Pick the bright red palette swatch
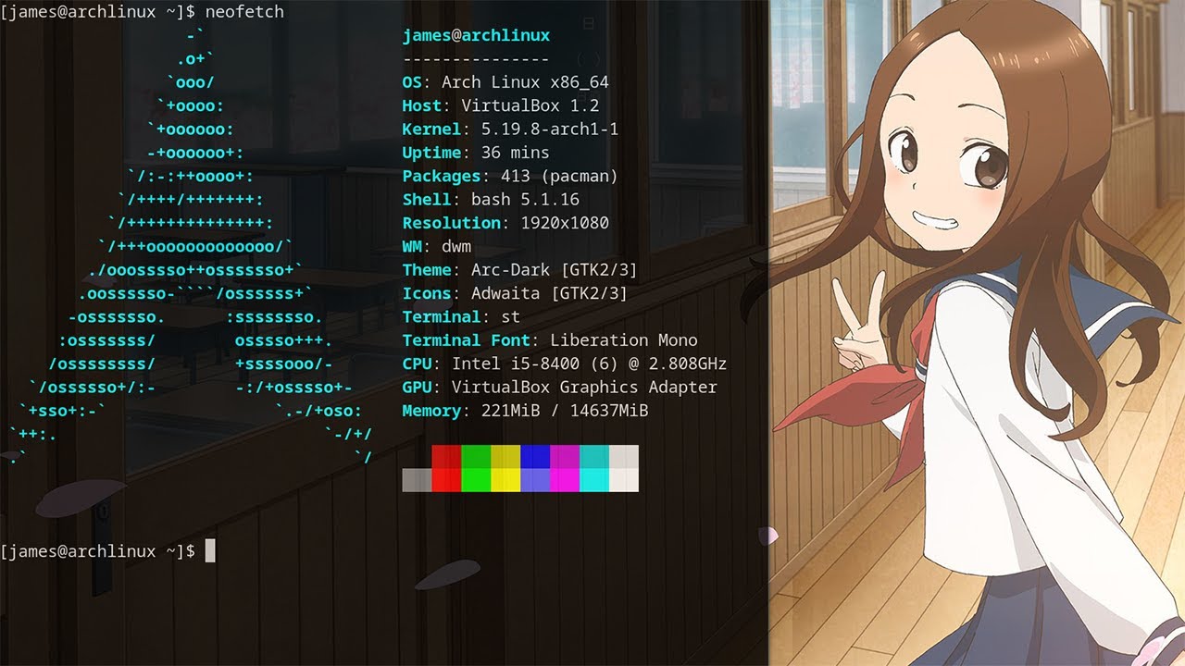This screenshot has height=666, width=1185. click(446, 480)
